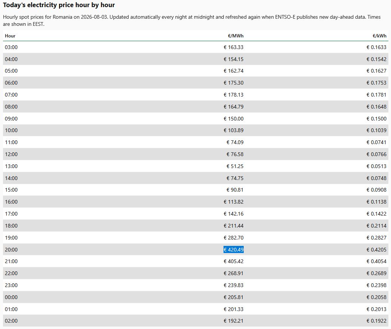This screenshot has height=329, width=391.
Task: Click the 00:00 hour label
Action: click(11, 297)
